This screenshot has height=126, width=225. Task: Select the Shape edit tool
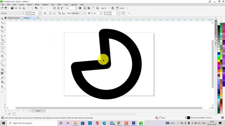(2, 23)
